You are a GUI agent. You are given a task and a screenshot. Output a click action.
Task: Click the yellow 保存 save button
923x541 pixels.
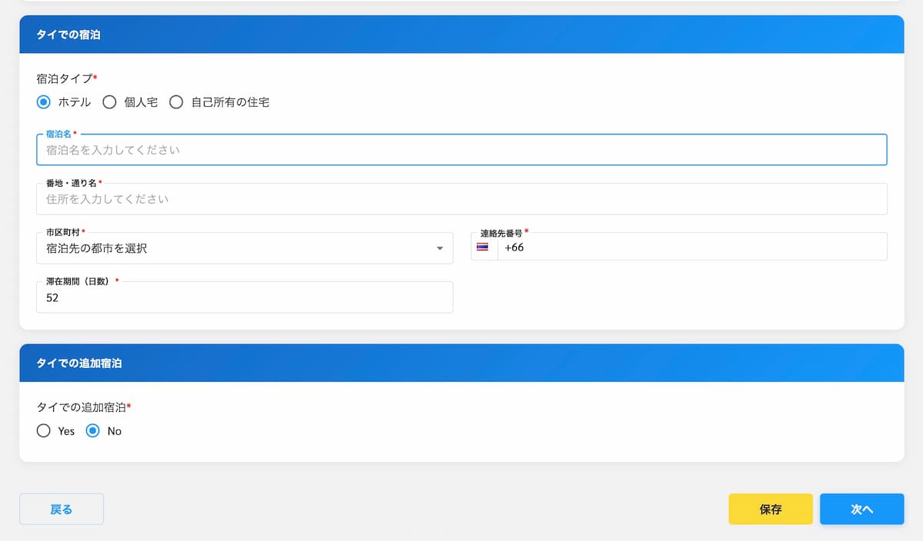[771, 509]
